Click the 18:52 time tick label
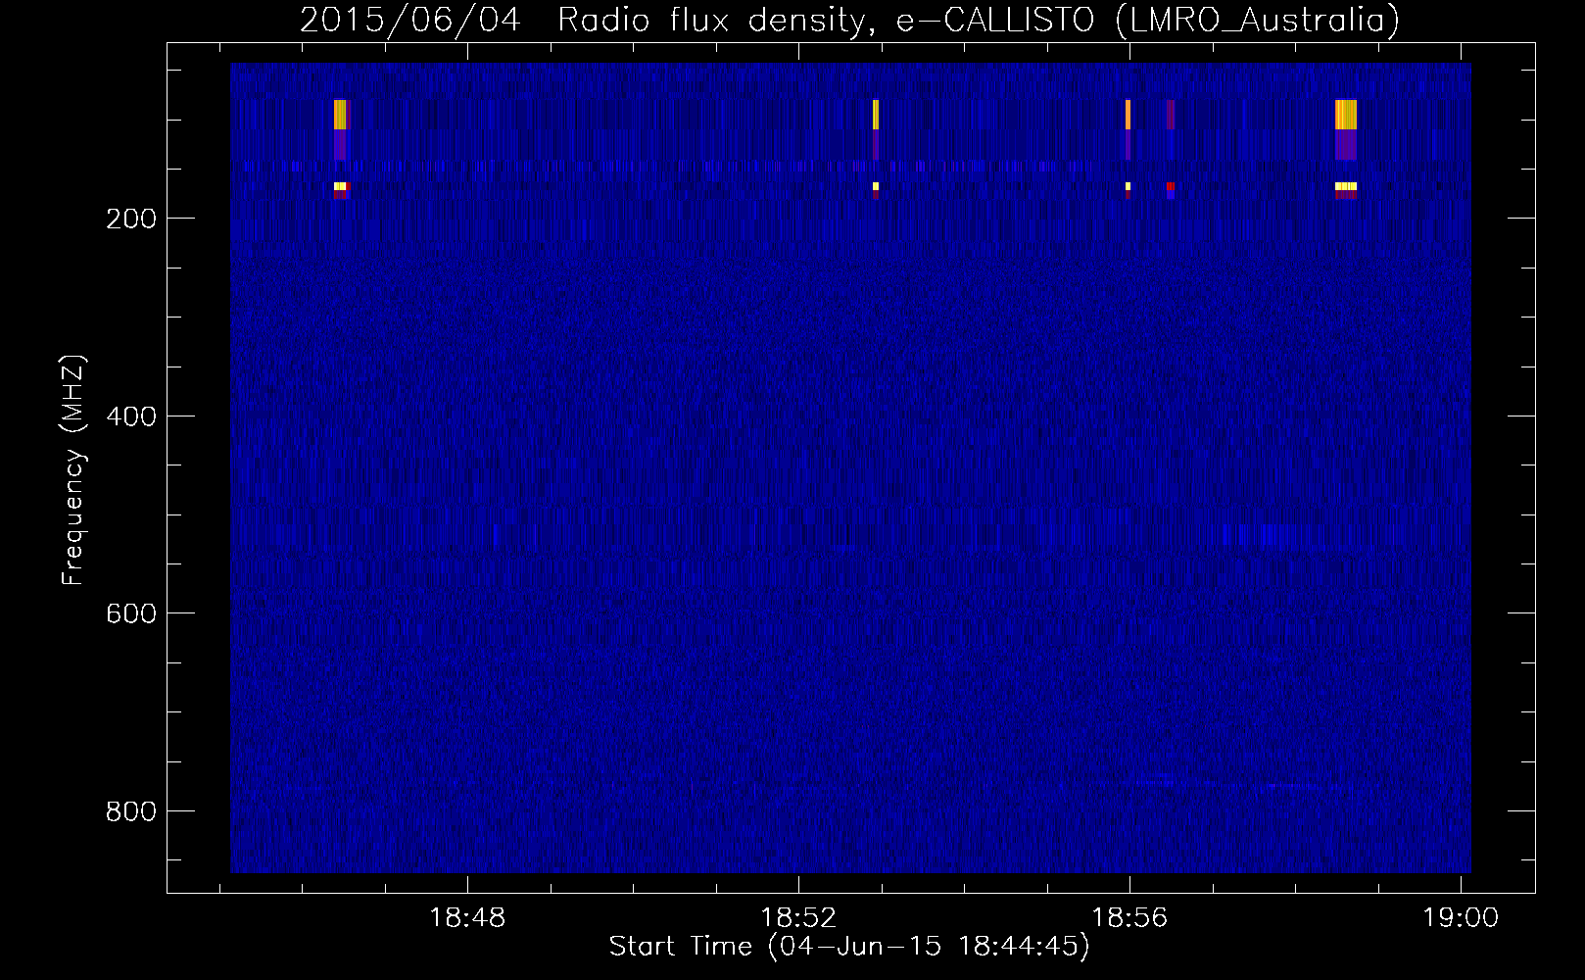1585x980 pixels. [798, 918]
